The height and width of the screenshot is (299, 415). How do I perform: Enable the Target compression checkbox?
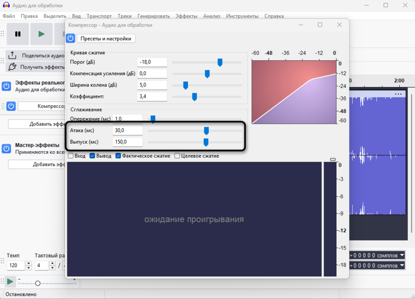point(177,156)
